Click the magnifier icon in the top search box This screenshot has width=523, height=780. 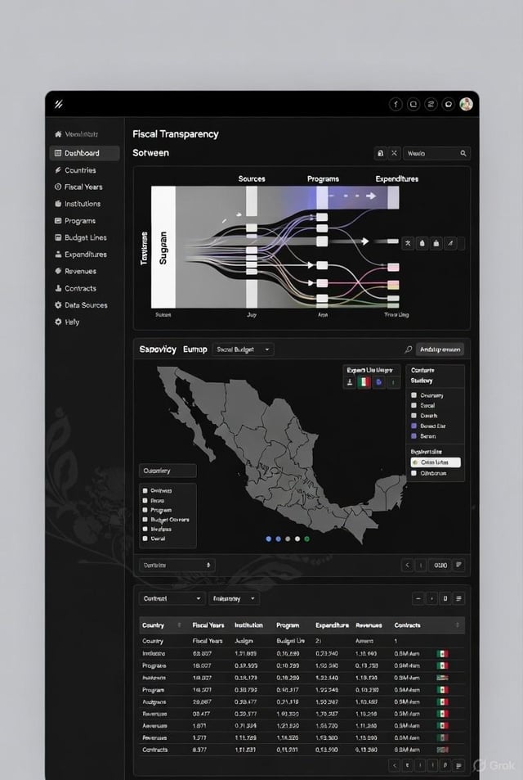463,153
